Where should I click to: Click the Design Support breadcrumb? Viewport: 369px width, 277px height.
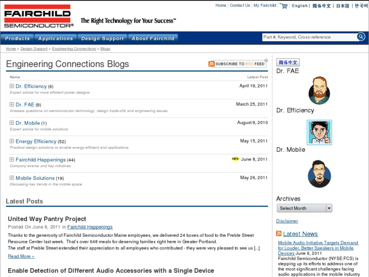34,49
